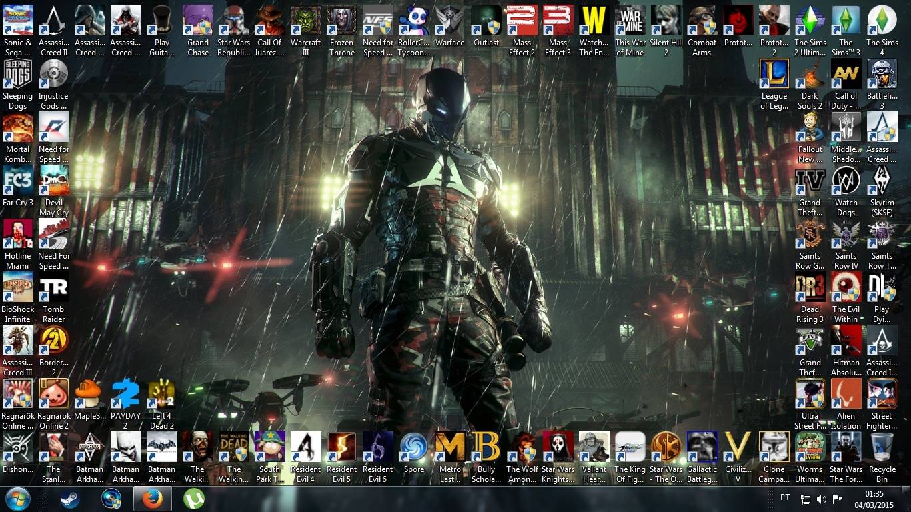
Task: Open the Windows Start menu orb
Action: coord(18,498)
